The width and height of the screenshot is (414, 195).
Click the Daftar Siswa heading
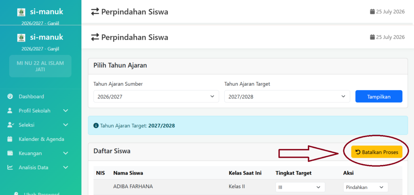tap(112, 151)
